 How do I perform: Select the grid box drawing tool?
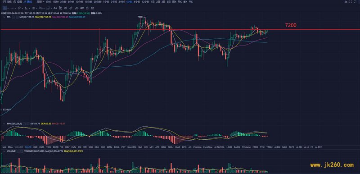pyautogui.click(x=48, y=8)
